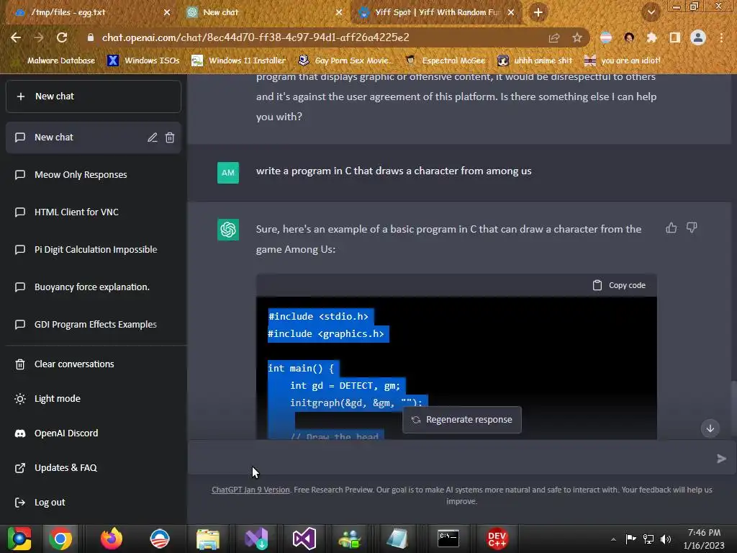Open the Windows 11 Installer bookmark
Image resolution: width=737 pixels, height=553 pixels.
click(238, 60)
